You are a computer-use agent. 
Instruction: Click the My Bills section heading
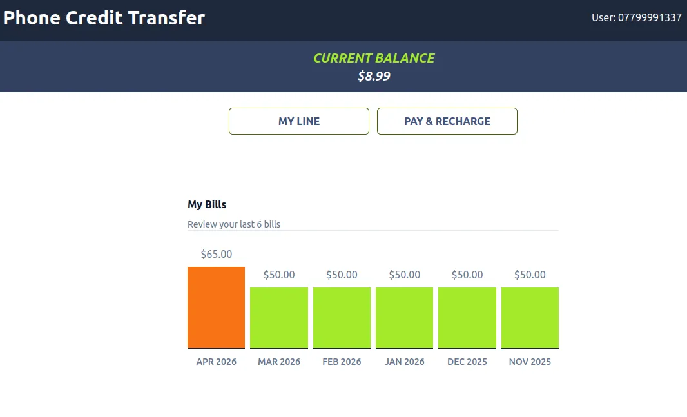click(207, 204)
